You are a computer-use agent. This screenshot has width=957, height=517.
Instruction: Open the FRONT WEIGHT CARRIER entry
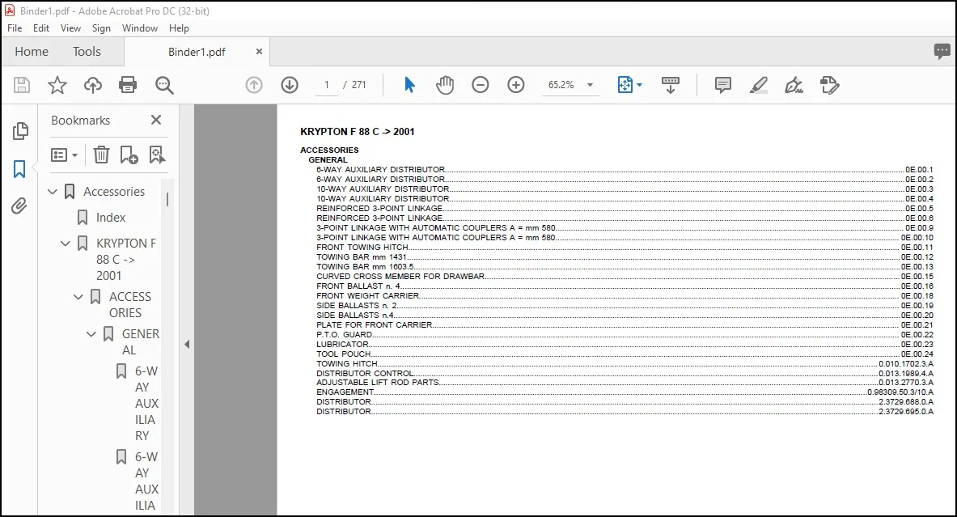(625, 295)
